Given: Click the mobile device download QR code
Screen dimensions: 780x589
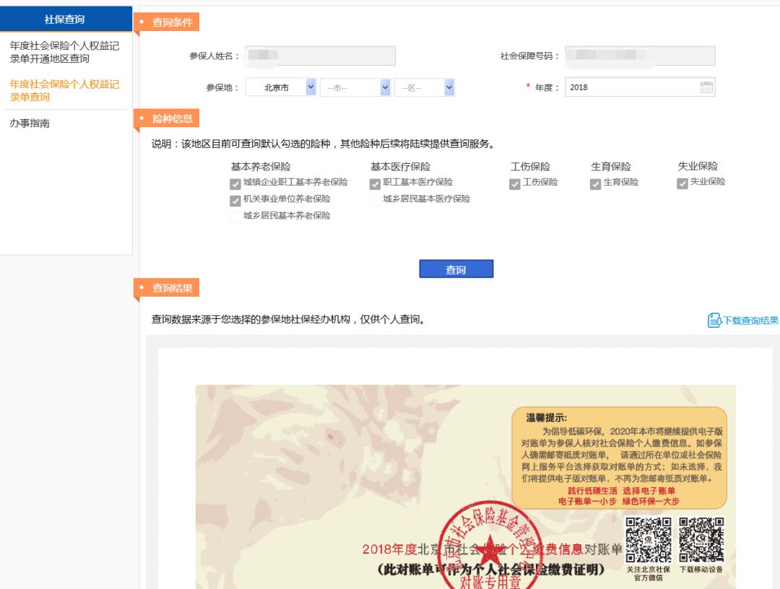Looking at the screenshot, I should pyautogui.click(x=701, y=540).
